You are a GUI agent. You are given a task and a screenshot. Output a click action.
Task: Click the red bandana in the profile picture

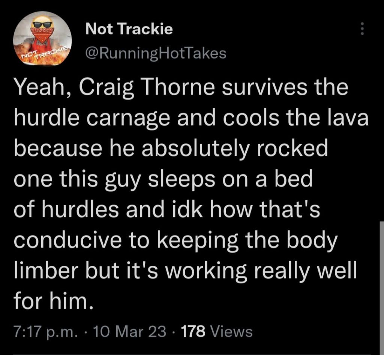(x=42, y=35)
